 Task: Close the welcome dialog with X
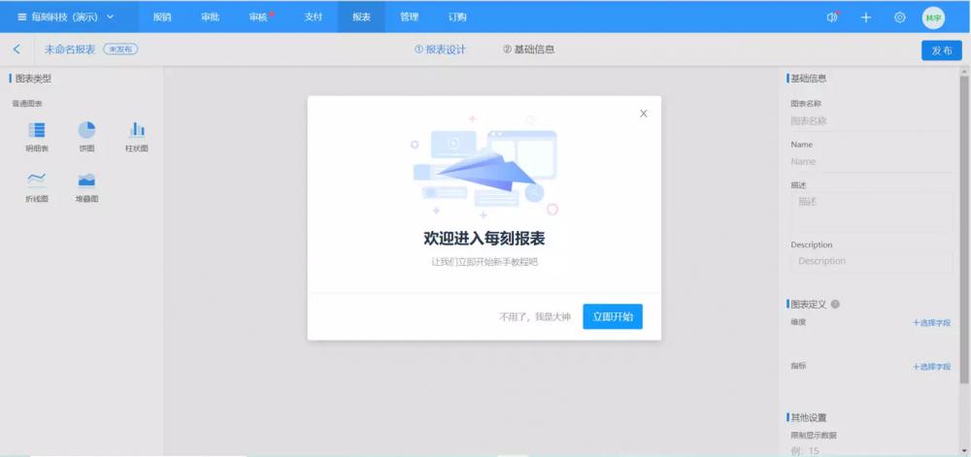coord(643,114)
